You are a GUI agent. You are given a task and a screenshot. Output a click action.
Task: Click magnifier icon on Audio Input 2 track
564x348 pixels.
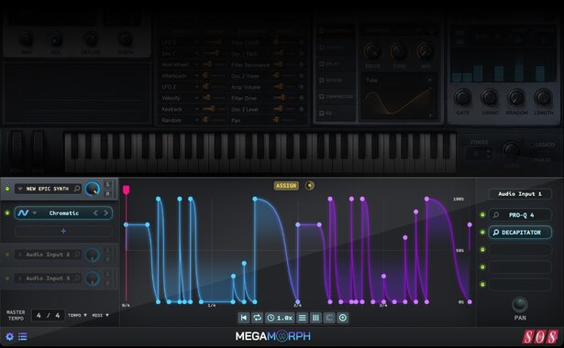pyautogui.click(x=77, y=255)
